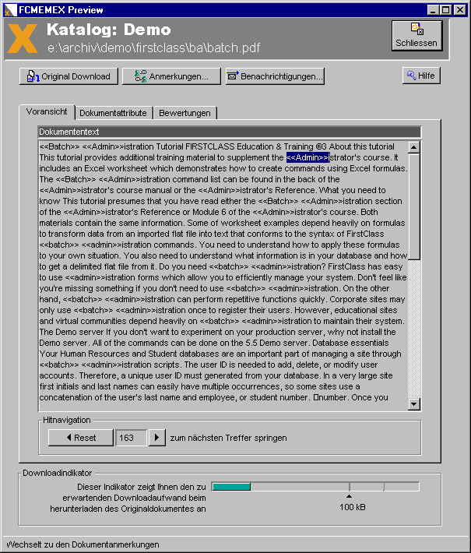Click the file path e:\archiv\demo\firstclass\ba\batch.pdf
The width and height of the screenshot is (471, 553).
[x=153, y=48]
